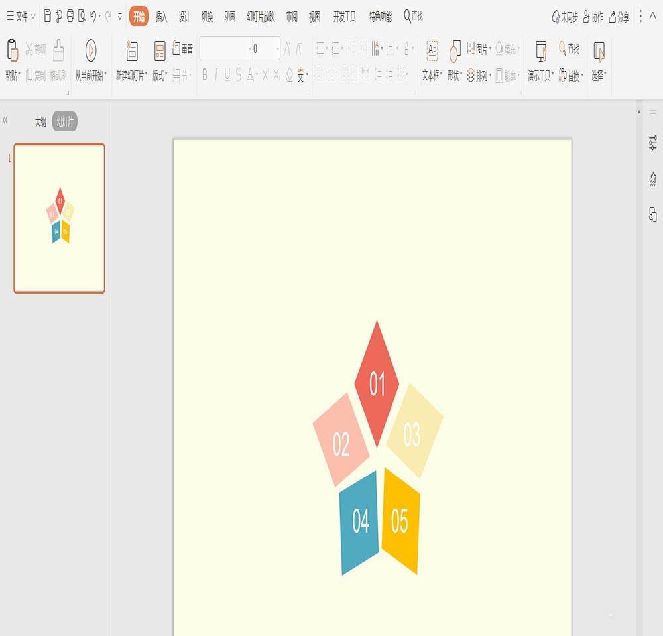This screenshot has height=636, width=663.
Task: Open the animation star icon in right sidebar
Action: point(653,178)
